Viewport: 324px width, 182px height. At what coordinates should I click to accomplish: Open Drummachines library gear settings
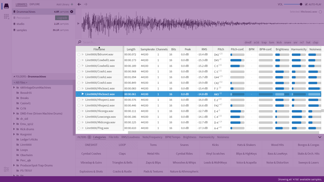72,12
